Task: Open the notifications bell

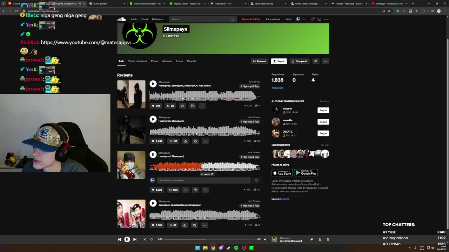Action: [313, 19]
